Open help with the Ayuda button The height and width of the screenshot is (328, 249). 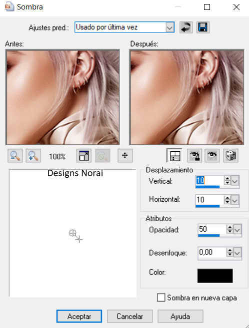pyautogui.click(x=180, y=317)
